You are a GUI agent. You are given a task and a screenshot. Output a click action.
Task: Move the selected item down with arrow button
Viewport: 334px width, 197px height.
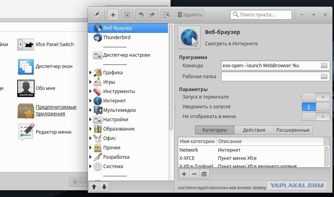click(x=104, y=187)
